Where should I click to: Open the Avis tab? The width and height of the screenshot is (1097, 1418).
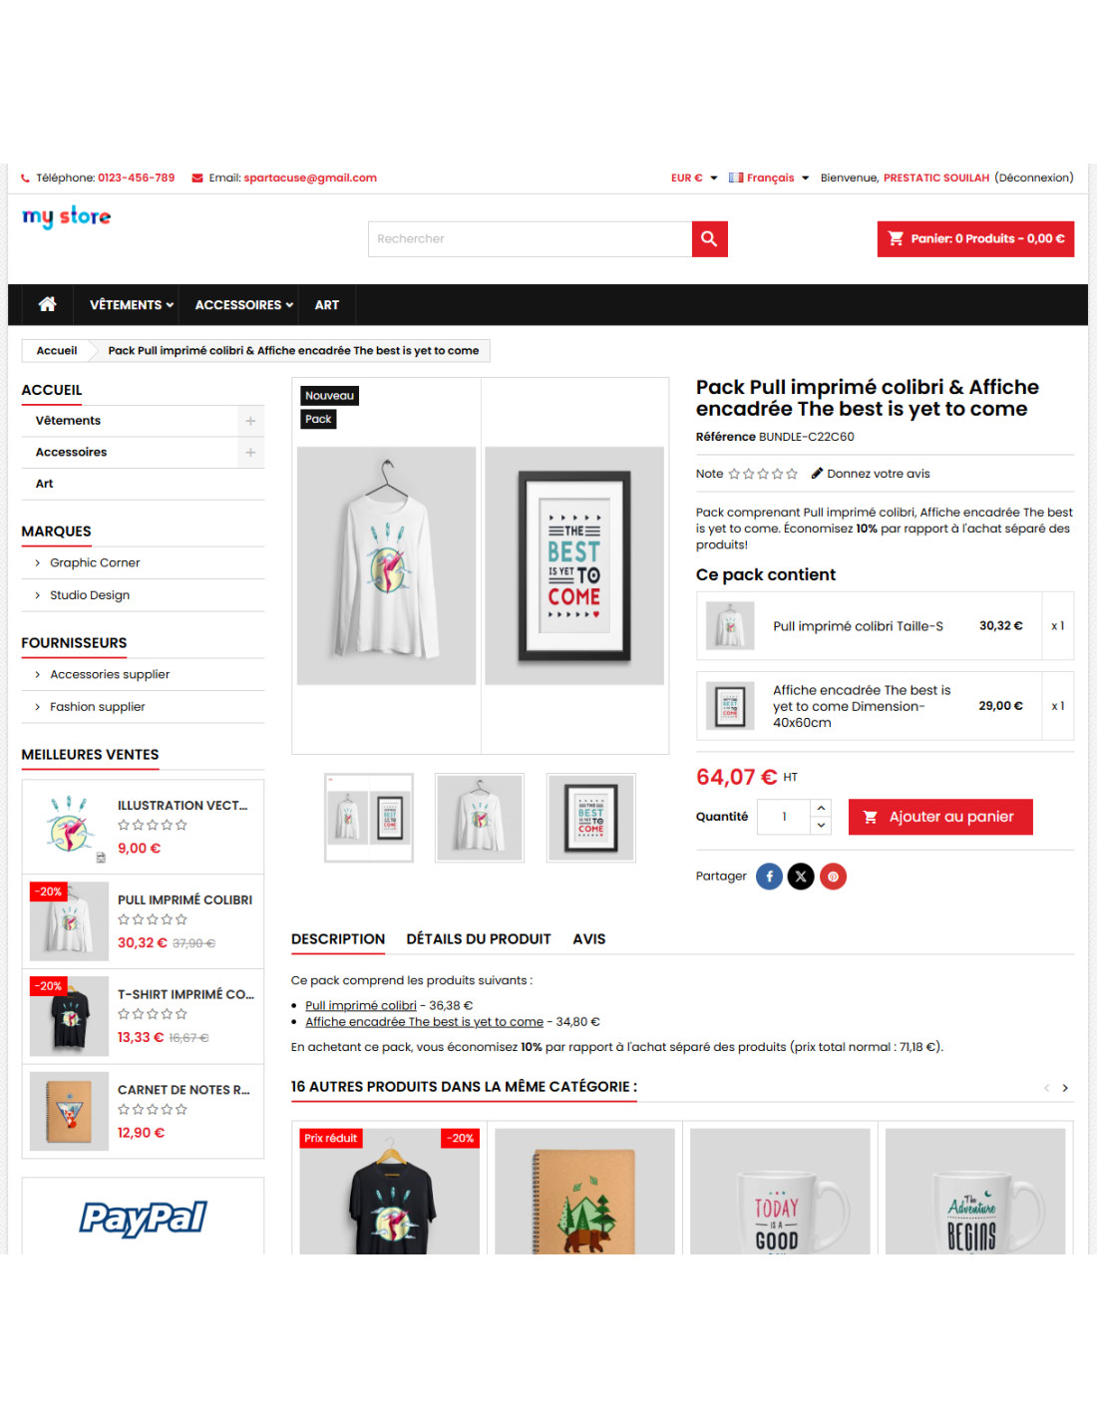click(x=589, y=939)
